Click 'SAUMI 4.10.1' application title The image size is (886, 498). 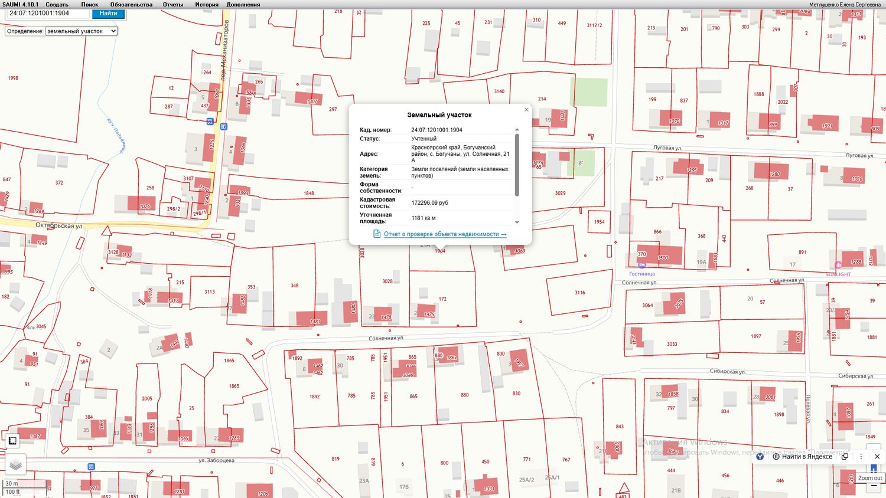pyautogui.click(x=21, y=4)
